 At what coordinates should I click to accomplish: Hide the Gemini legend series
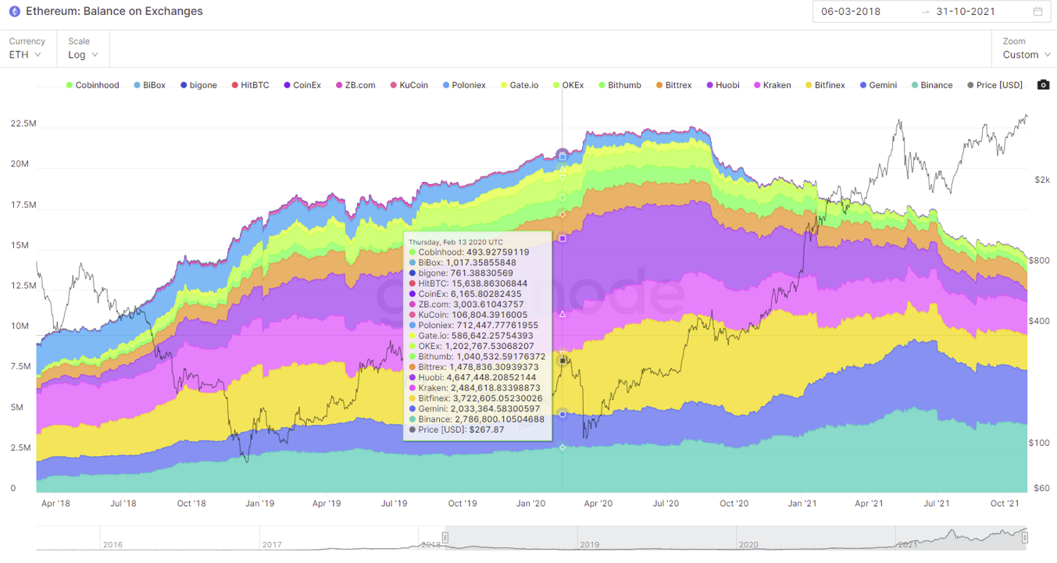(878, 85)
